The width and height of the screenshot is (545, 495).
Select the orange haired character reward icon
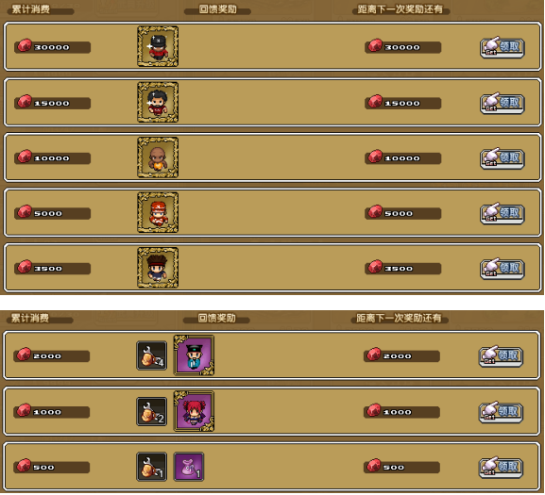[158, 212]
